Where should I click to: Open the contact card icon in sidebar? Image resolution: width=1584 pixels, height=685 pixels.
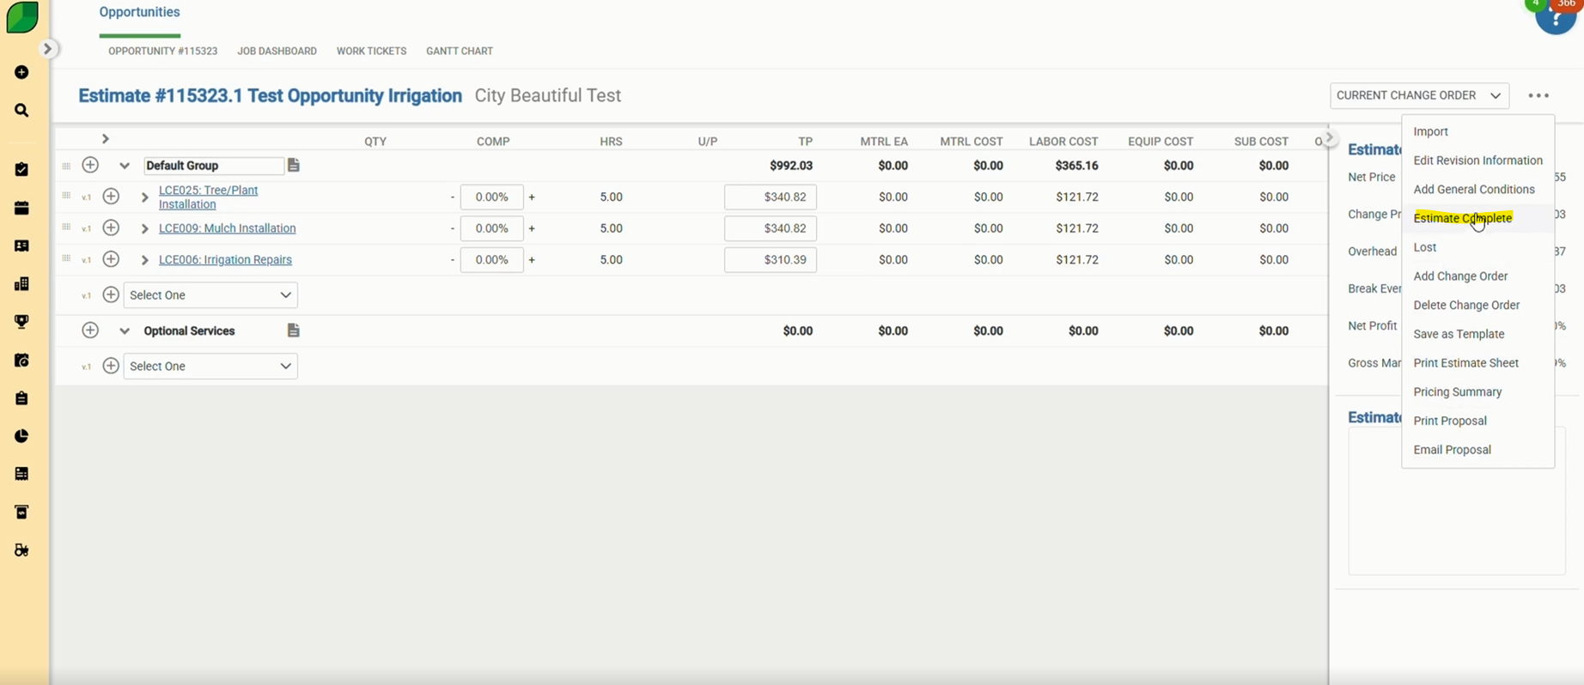coord(21,246)
